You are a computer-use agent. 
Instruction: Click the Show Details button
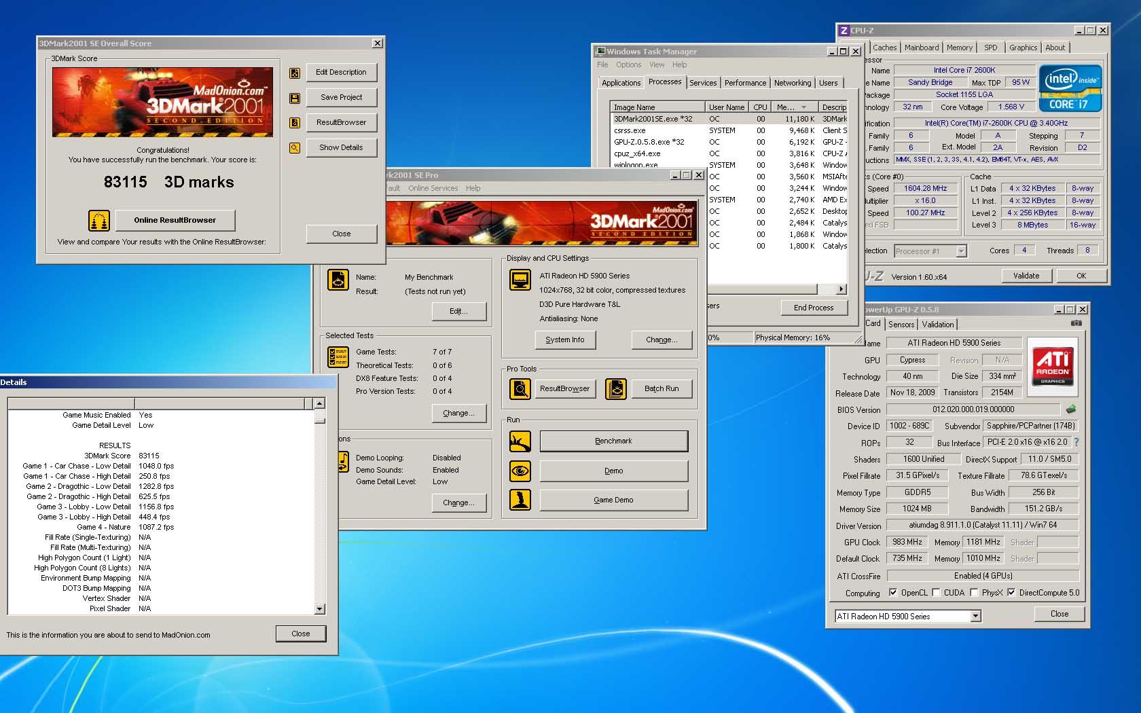[341, 147]
